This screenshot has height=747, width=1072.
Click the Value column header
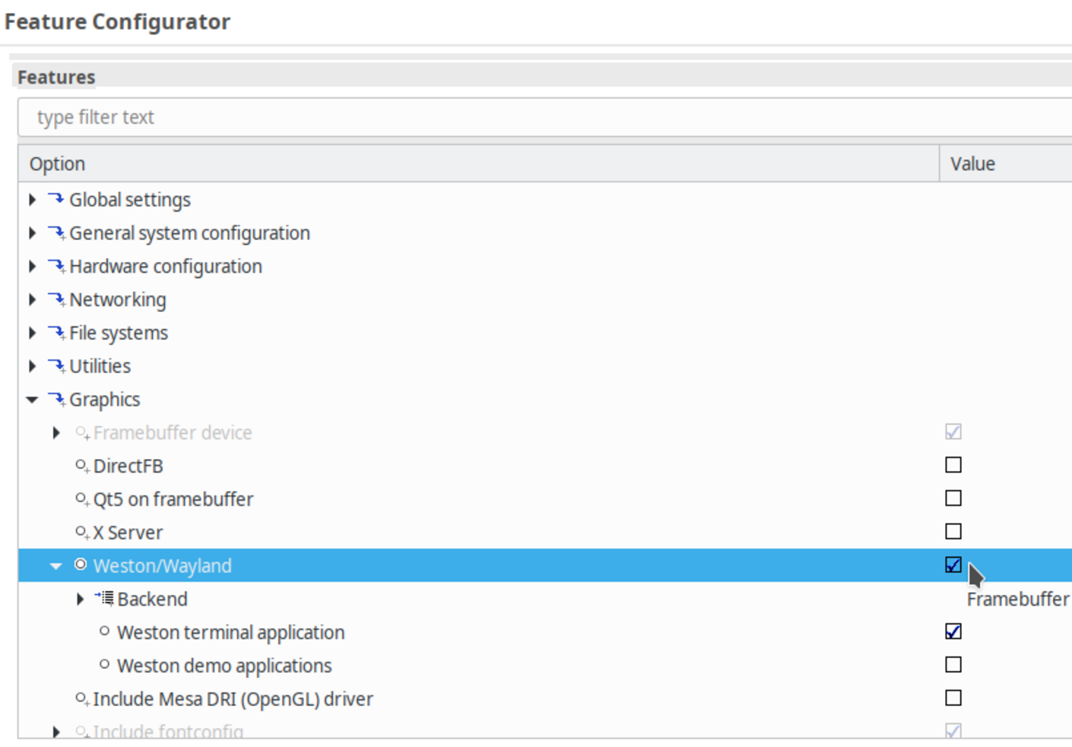click(x=973, y=163)
